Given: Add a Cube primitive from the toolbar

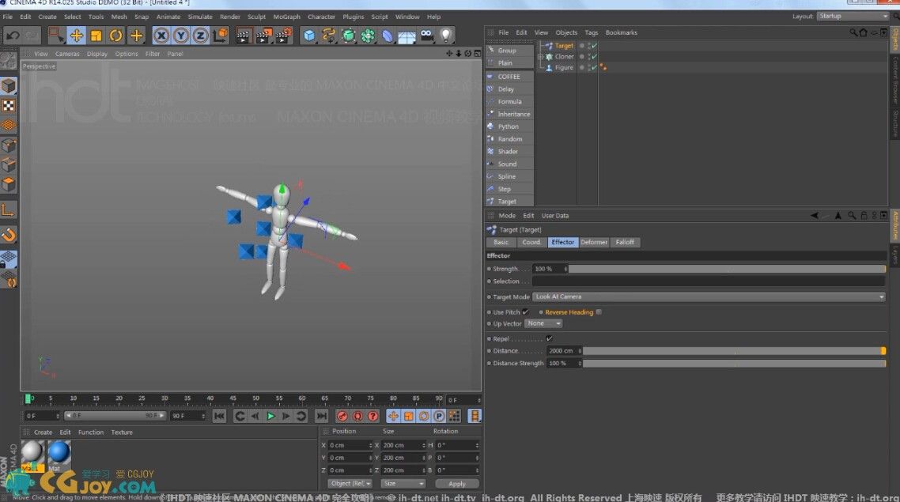Looking at the screenshot, I should click(309, 36).
